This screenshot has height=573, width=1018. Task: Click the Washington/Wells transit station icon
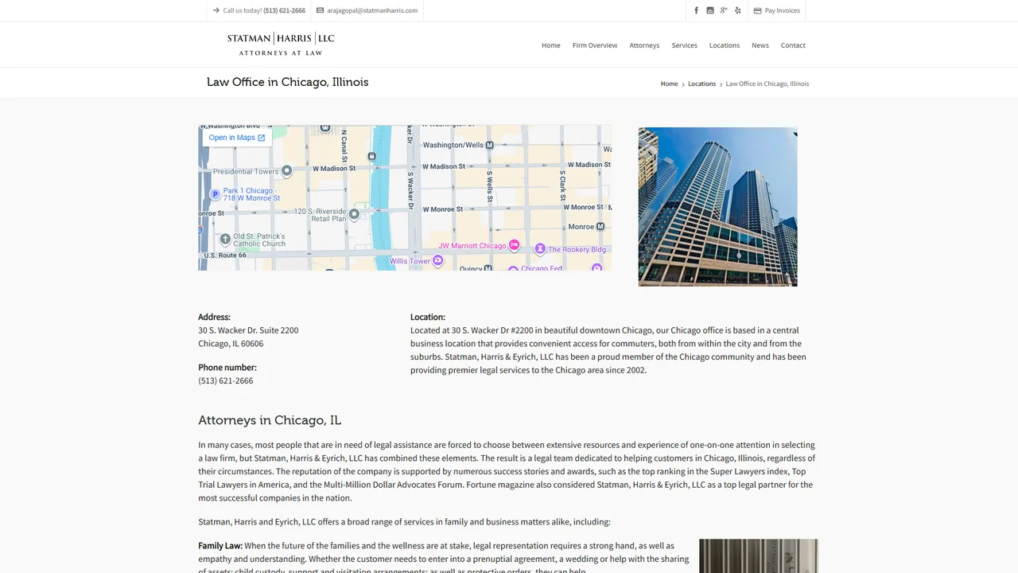click(489, 145)
